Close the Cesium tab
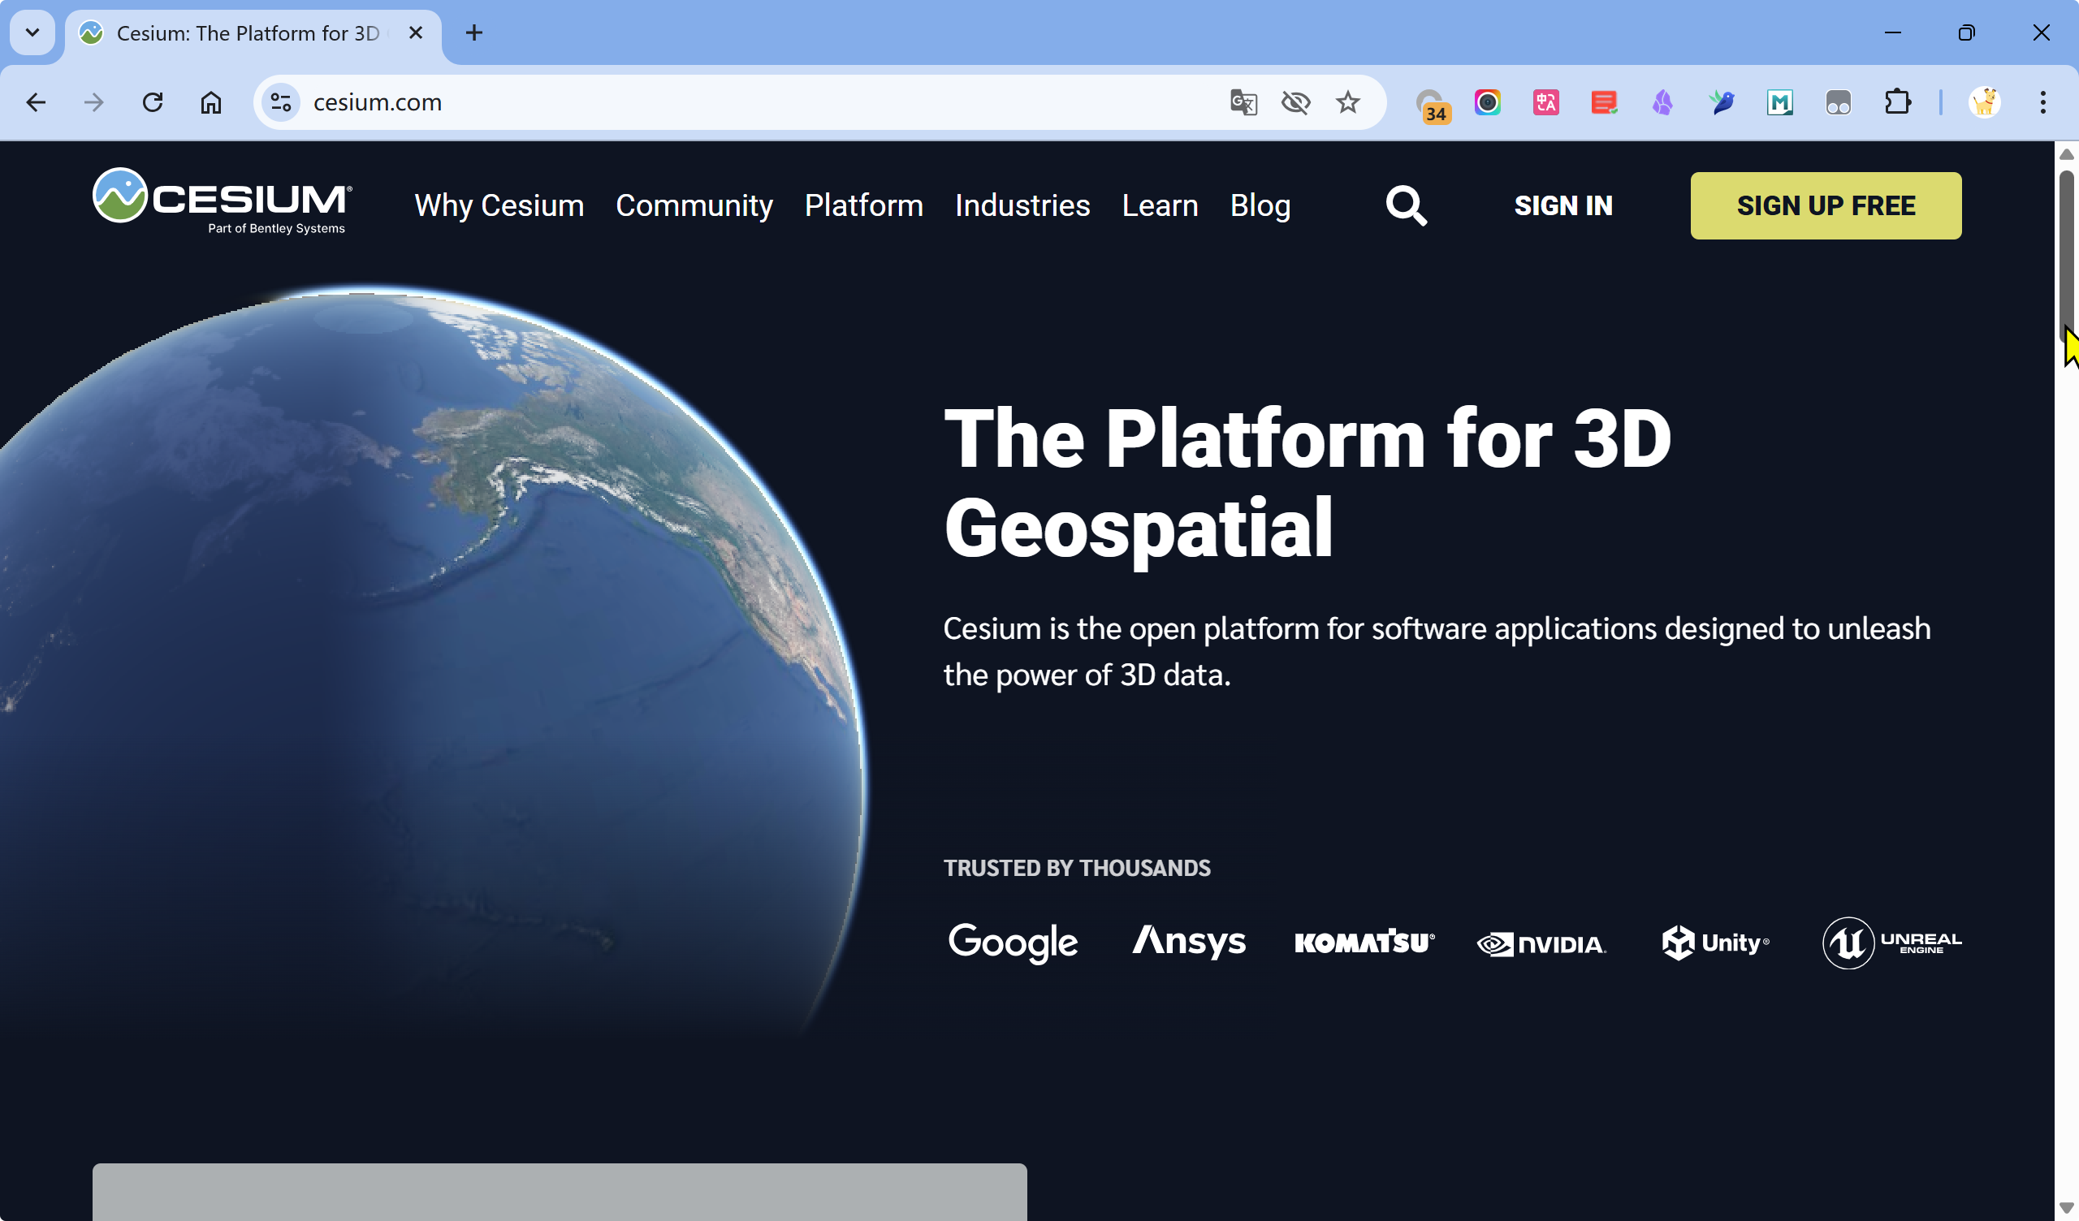The image size is (2079, 1221). click(416, 33)
